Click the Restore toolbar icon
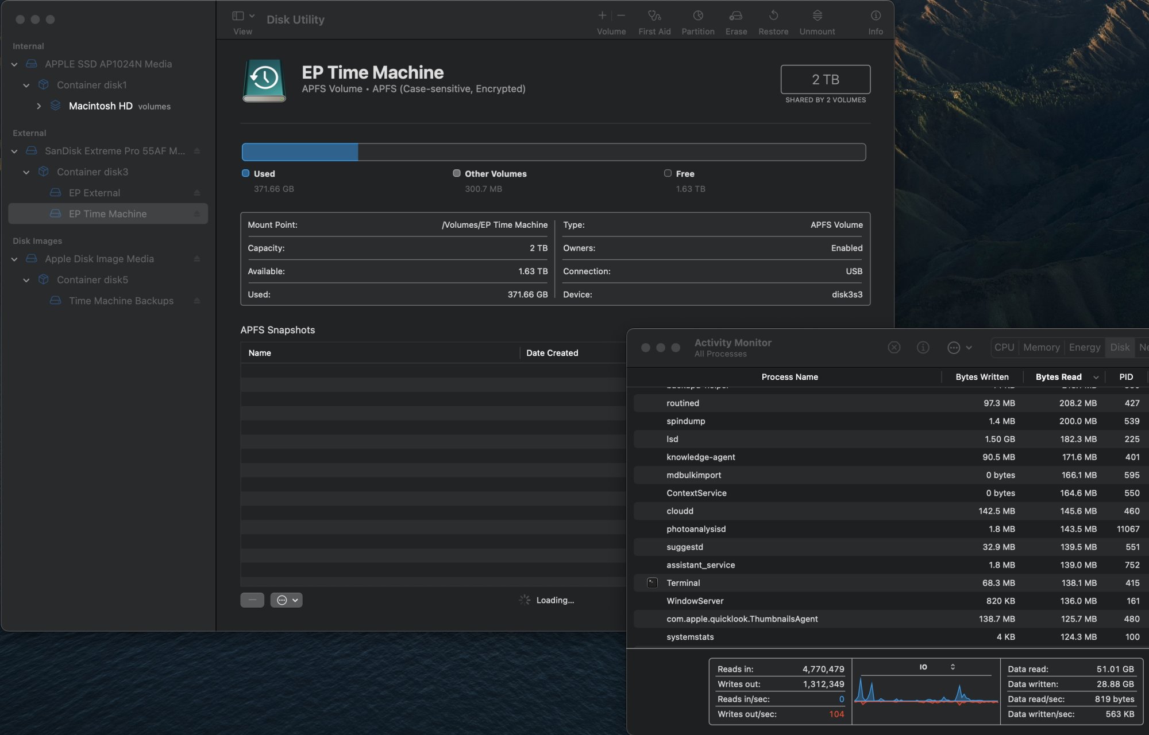Image resolution: width=1149 pixels, height=735 pixels. (x=773, y=16)
